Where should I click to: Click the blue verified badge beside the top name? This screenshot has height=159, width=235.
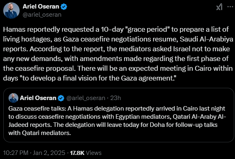64,7
